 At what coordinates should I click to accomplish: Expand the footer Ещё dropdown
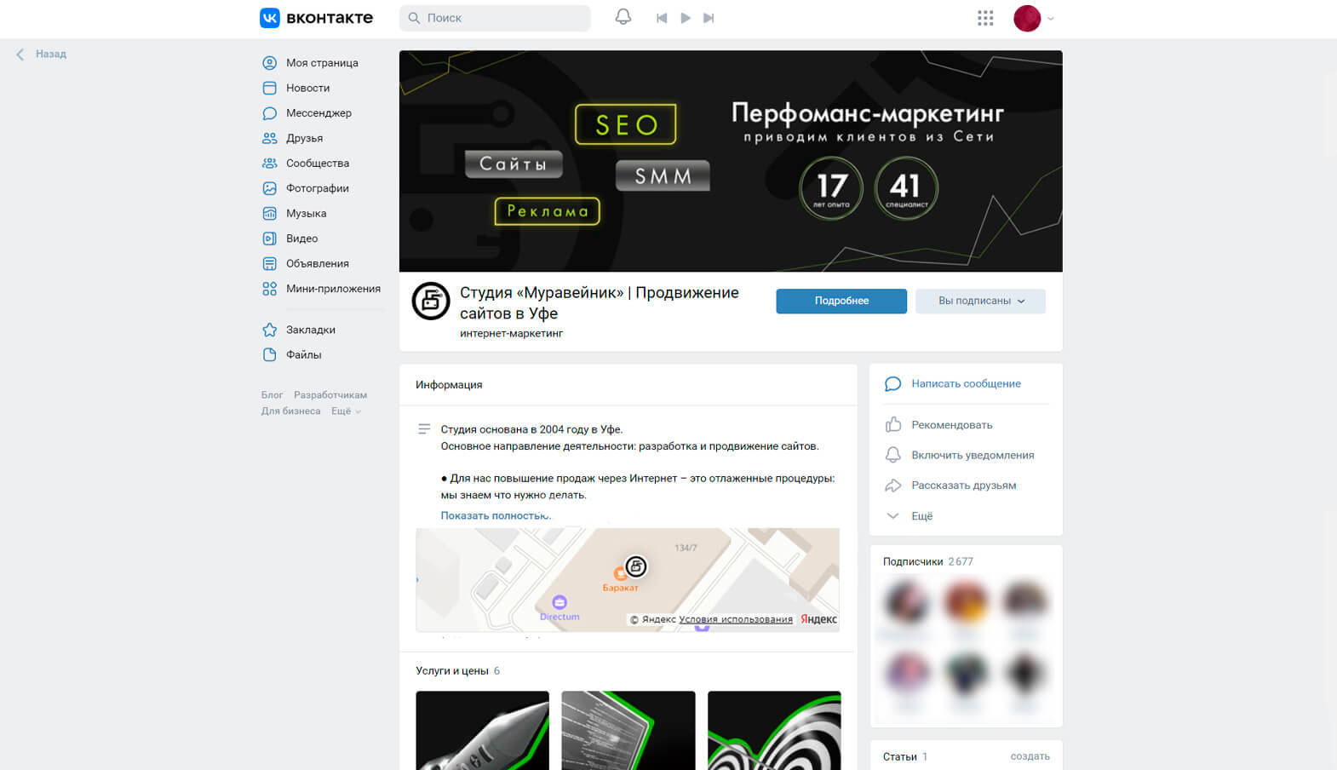click(346, 411)
